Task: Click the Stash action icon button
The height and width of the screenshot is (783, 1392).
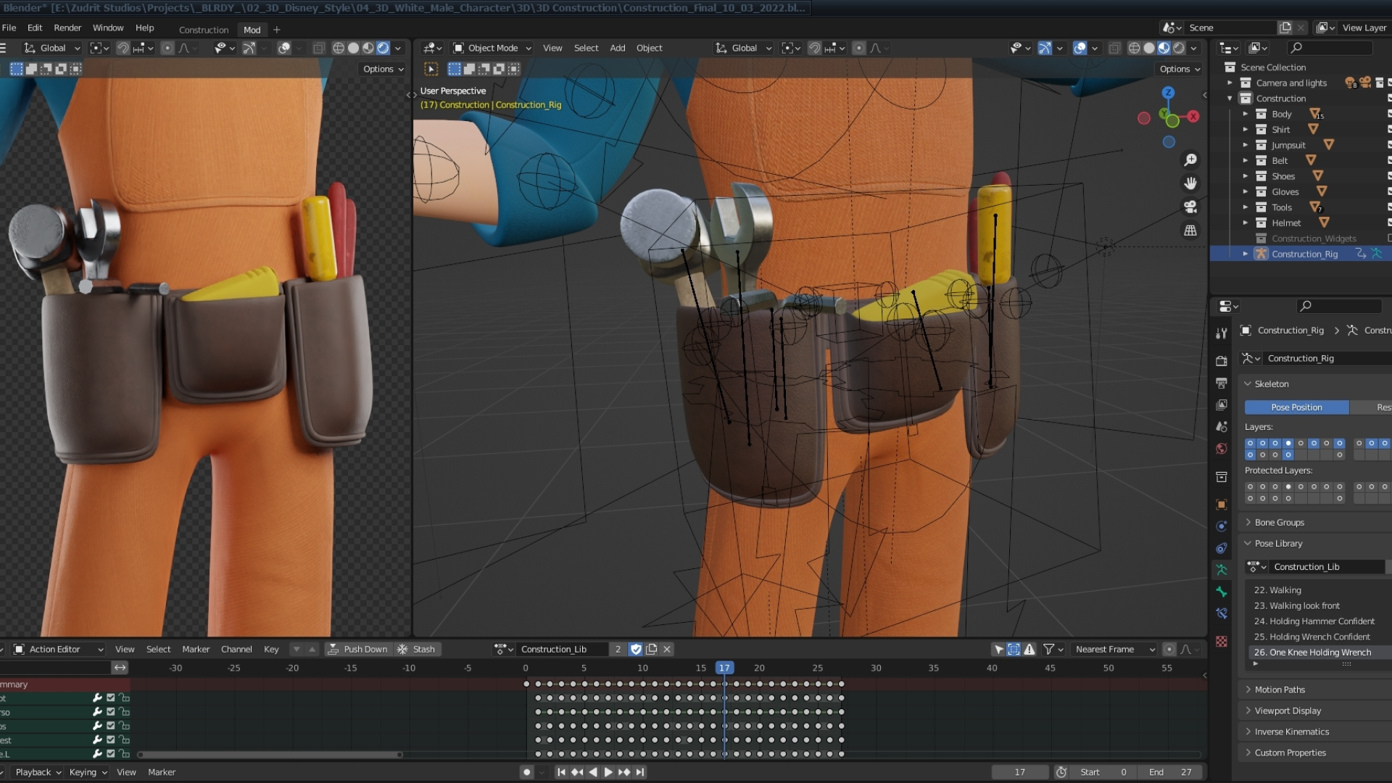Action: coord(417,649)
